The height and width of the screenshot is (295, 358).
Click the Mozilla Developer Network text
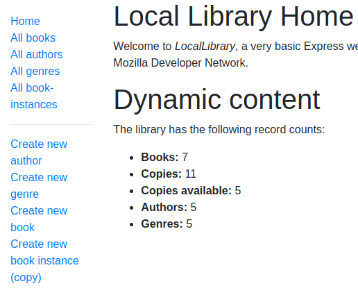click(181, 63)
